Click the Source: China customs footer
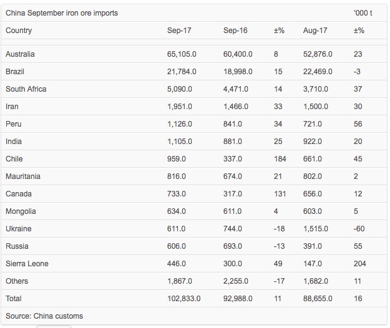 (44, 316)
